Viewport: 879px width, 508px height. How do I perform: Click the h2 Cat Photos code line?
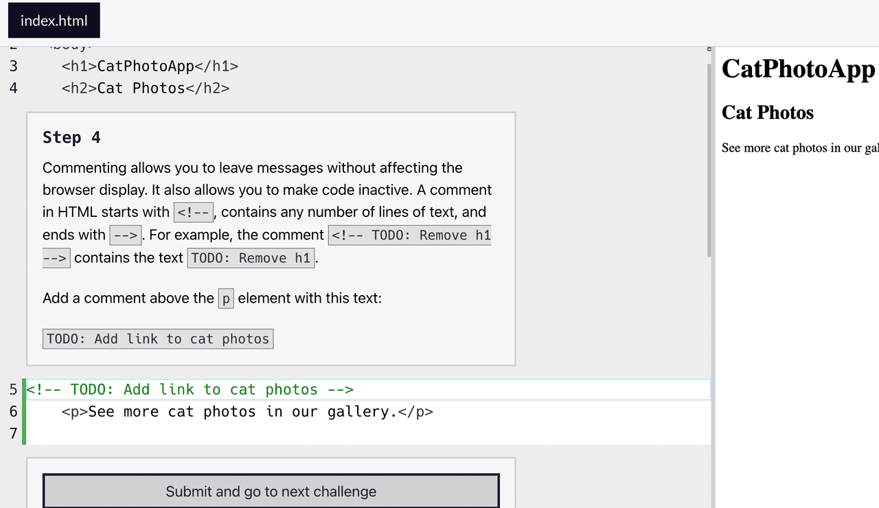(x=146, y=88)
